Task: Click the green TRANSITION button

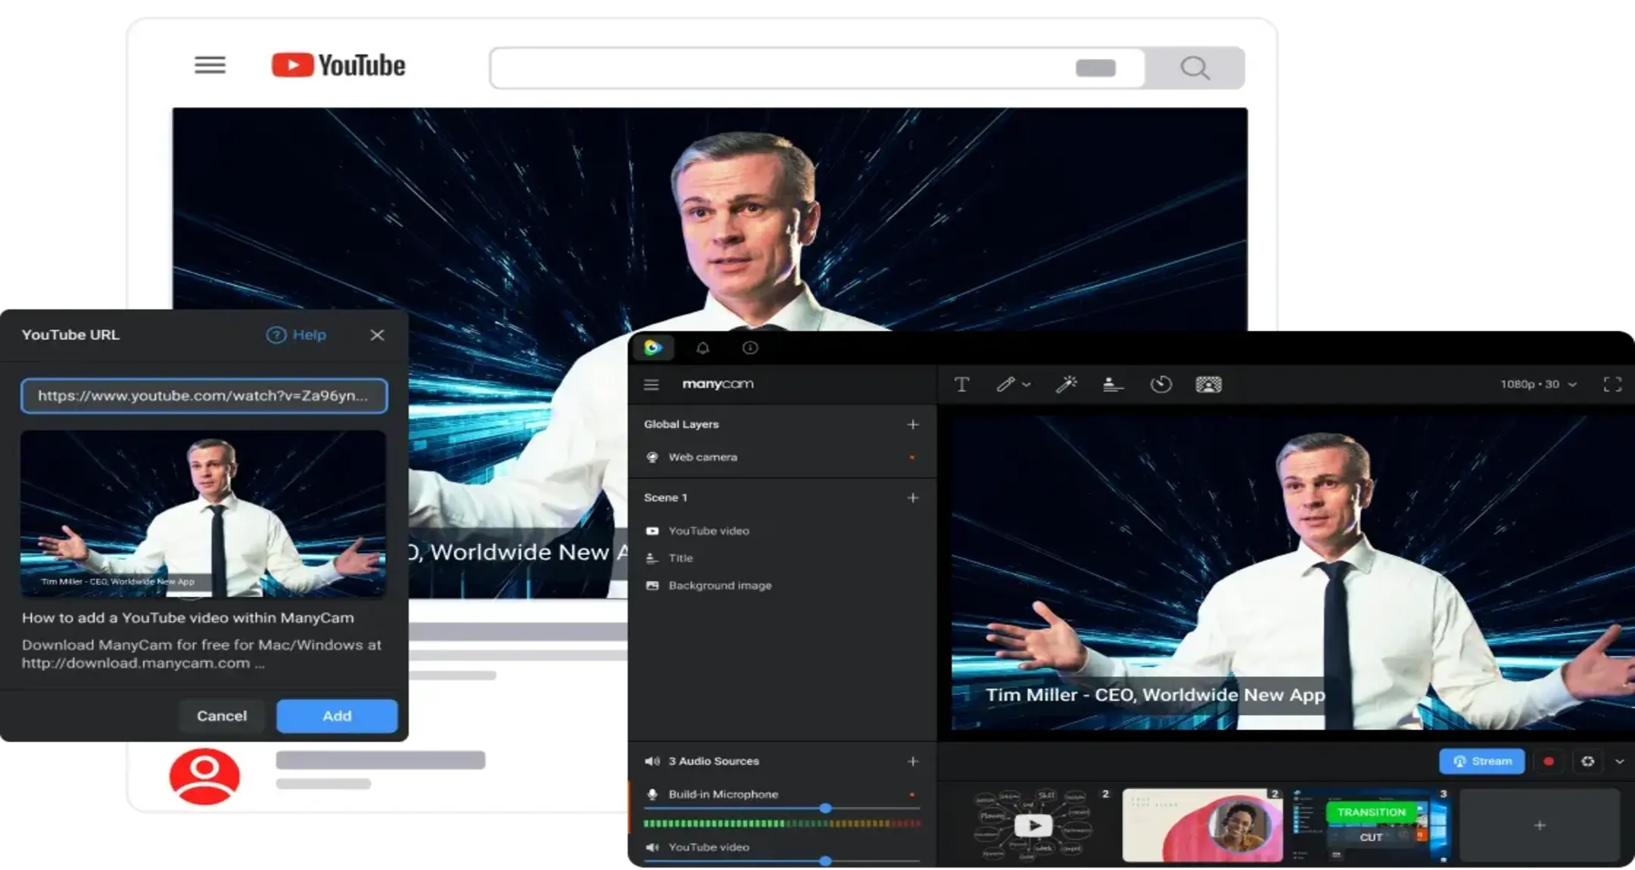Action: point(1371,812)
